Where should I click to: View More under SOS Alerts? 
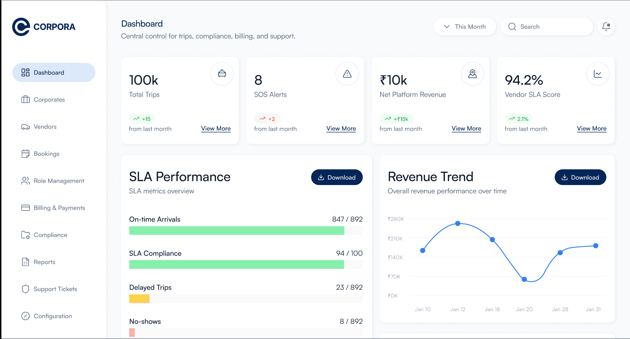[x=341, y=128]
